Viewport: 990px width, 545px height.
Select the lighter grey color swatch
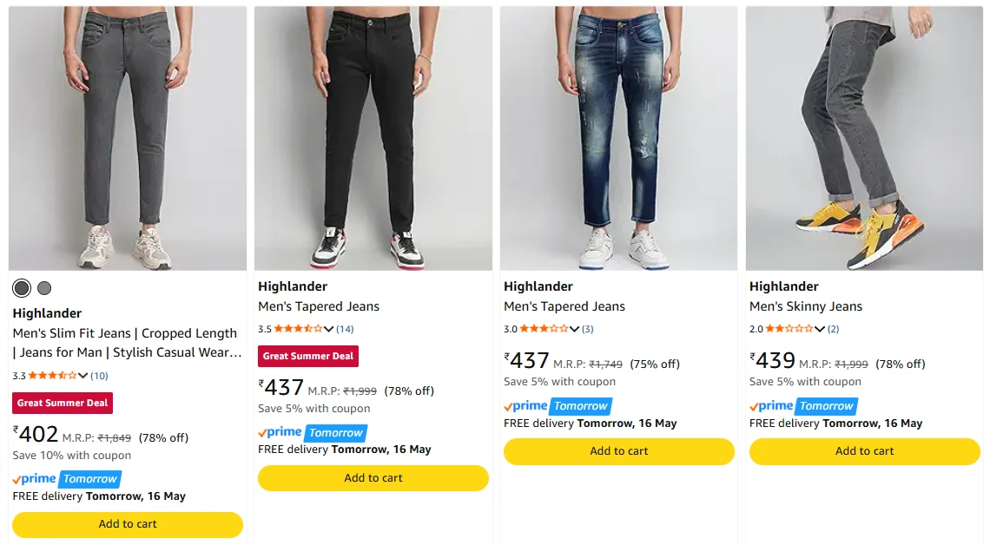(44, 288)
